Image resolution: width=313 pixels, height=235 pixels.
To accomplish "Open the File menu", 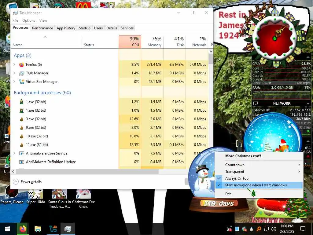I will point(15,21).
